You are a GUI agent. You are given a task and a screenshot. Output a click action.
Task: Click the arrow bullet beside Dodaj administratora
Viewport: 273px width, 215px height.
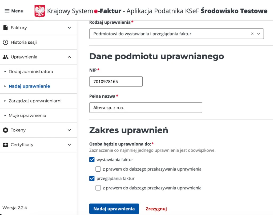(5, 71)
